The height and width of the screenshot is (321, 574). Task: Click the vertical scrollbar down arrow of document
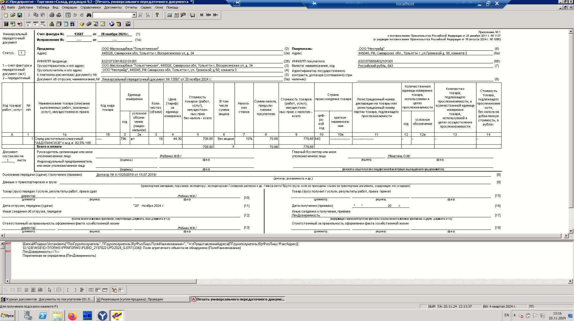click(x=571, y=231)
